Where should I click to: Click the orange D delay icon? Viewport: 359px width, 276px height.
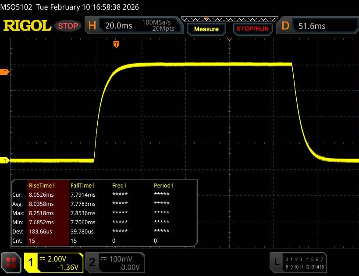point(285,26)
